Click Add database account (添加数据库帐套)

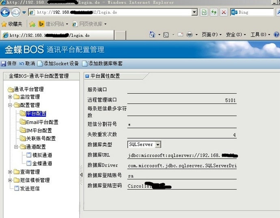[x=105, y=64]
